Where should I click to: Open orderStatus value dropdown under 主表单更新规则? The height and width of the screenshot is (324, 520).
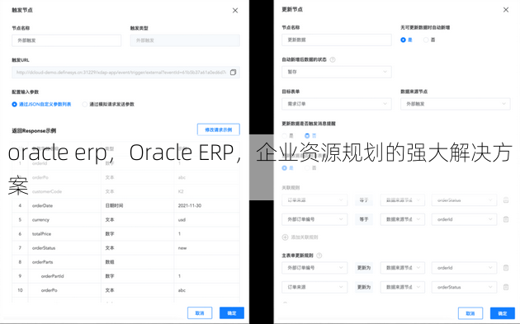pos(464,287)
